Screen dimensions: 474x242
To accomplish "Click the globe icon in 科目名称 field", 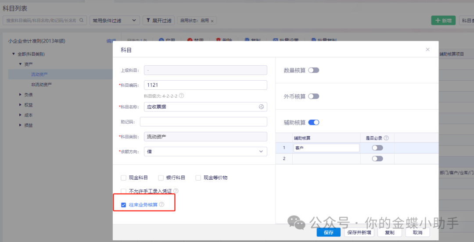I will pyautogui.click(x=261, y=107).
